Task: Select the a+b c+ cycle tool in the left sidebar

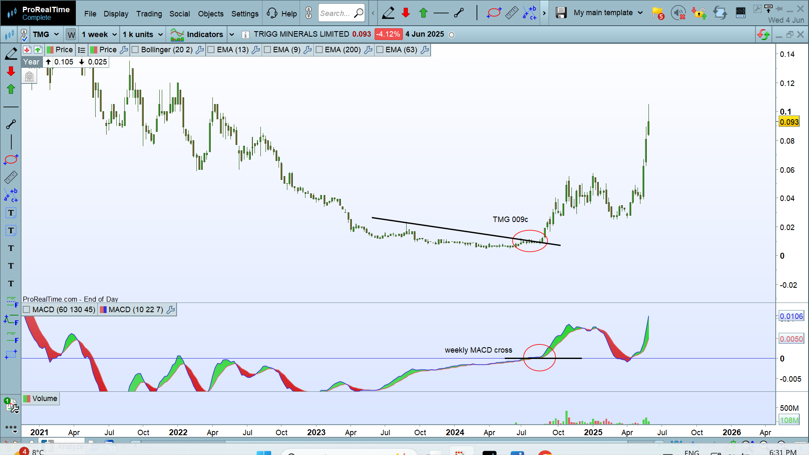Action: (x=11, y=195)
